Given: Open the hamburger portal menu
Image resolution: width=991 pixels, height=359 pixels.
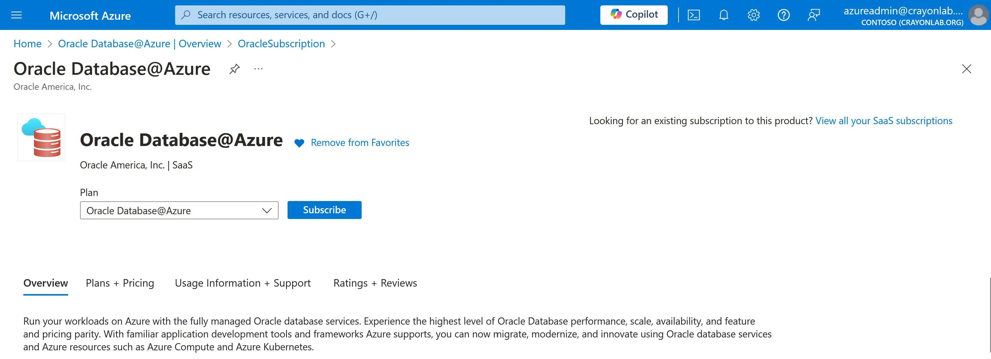Looking at the screenshot, I should point(16,15).
